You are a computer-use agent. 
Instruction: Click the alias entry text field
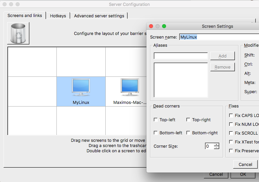click(181, 56)
